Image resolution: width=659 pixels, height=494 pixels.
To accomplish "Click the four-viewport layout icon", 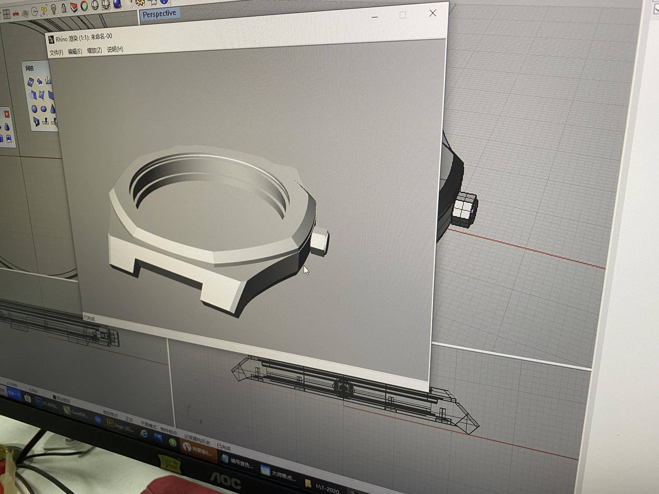I will (x=6, y=14).
